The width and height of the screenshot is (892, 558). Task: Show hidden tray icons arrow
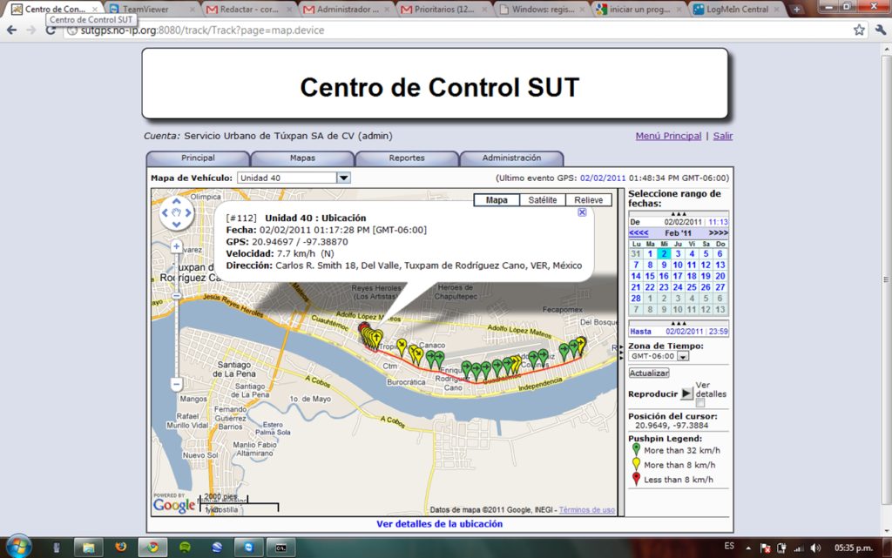[748, 548]
